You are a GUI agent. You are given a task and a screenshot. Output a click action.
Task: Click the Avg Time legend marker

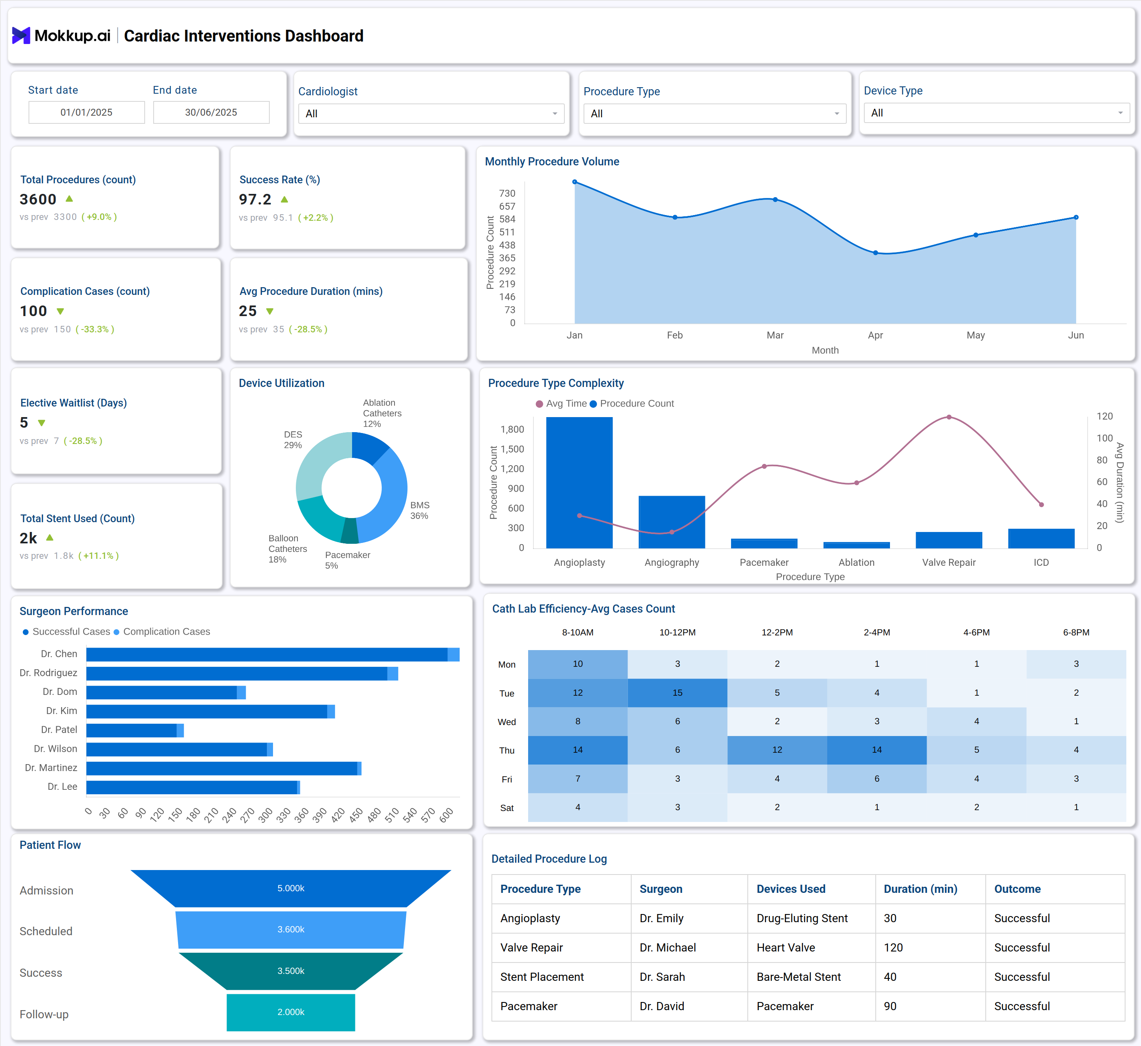click(539, 404)
